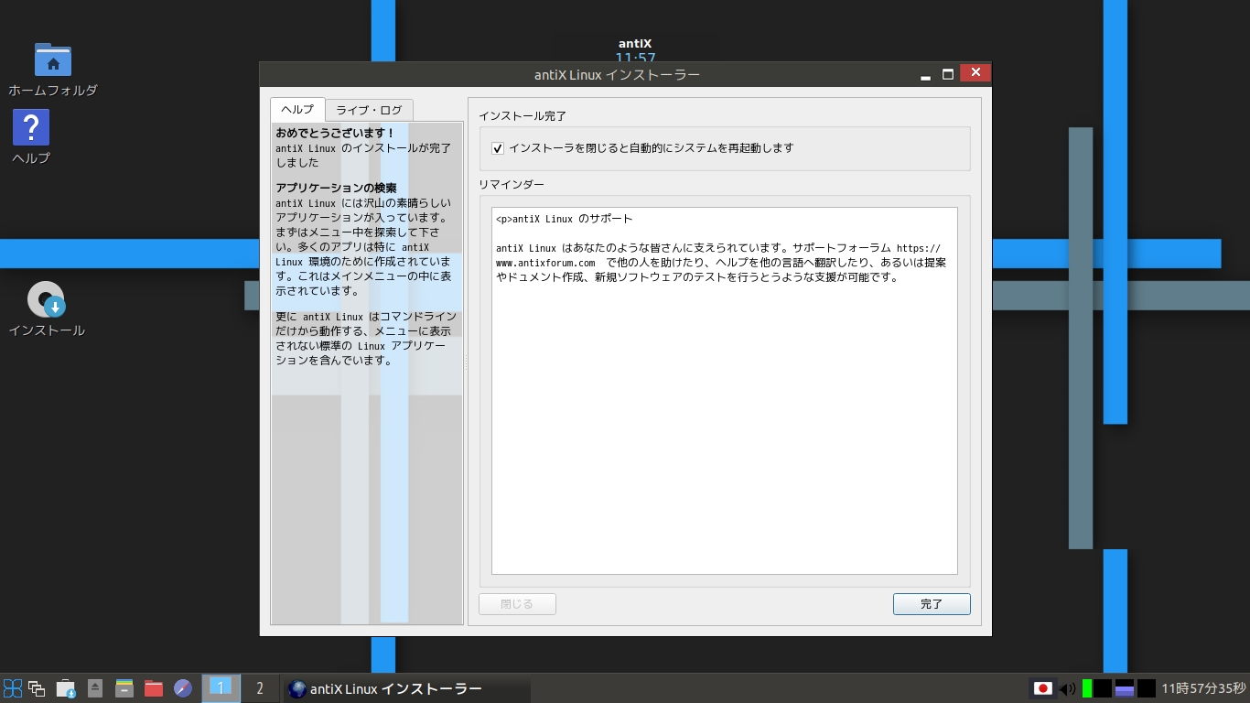Switch to the ヘルプ tab
Image resolution: width=1250 pixels, height=703 pixels.
point(297,110)
